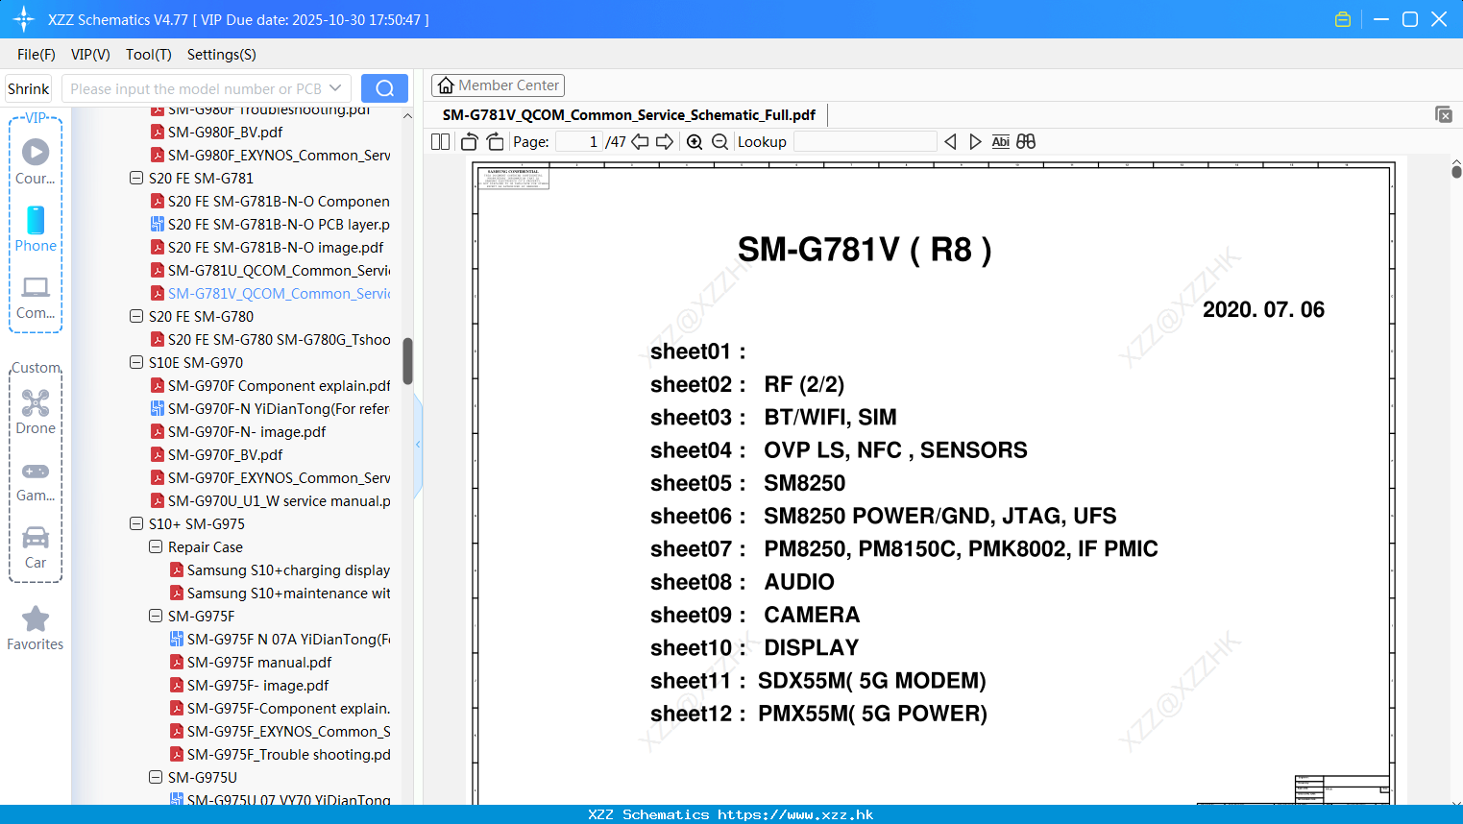Go to previous page arrow
The height and width of the screenshot is (824, 1463).
tap(640, 141)
